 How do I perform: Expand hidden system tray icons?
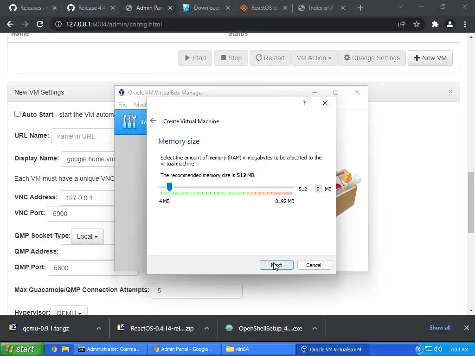pyautogui.click(x=419, y=349)
